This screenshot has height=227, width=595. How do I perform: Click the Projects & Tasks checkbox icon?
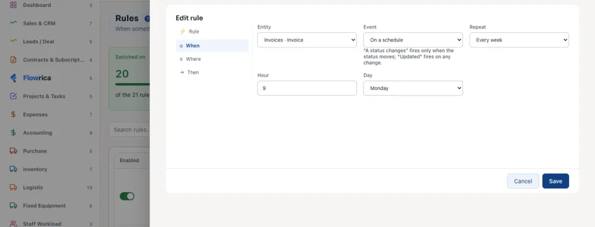(x=13, y=96)
